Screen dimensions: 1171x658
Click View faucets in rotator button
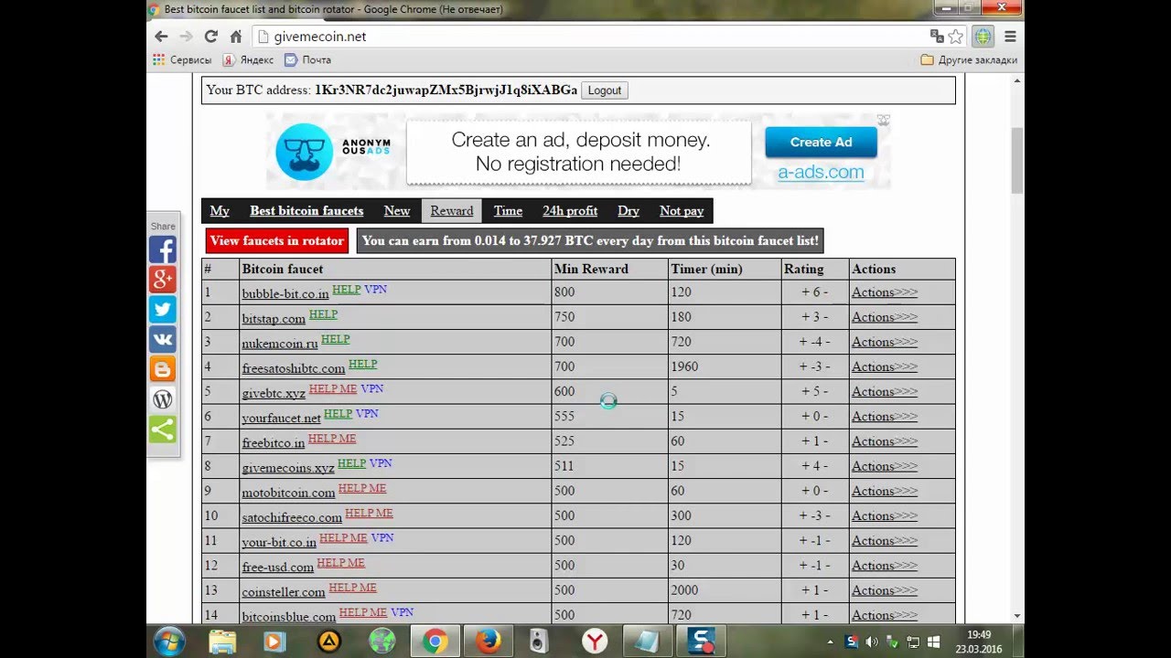pyautogui.click(x=277, y=241)
